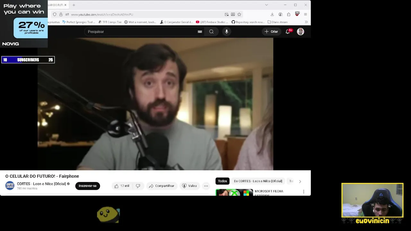Image resolution: width=411 pixels, height=231 pixels.
Task: Open YouTube notifications bell
Action: (288, 31)
